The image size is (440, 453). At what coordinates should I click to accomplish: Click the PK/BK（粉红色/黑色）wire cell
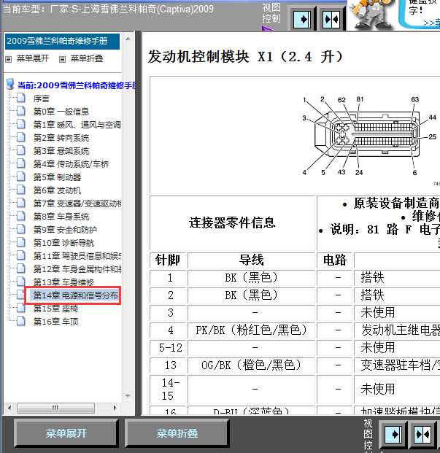pos(251,330)
